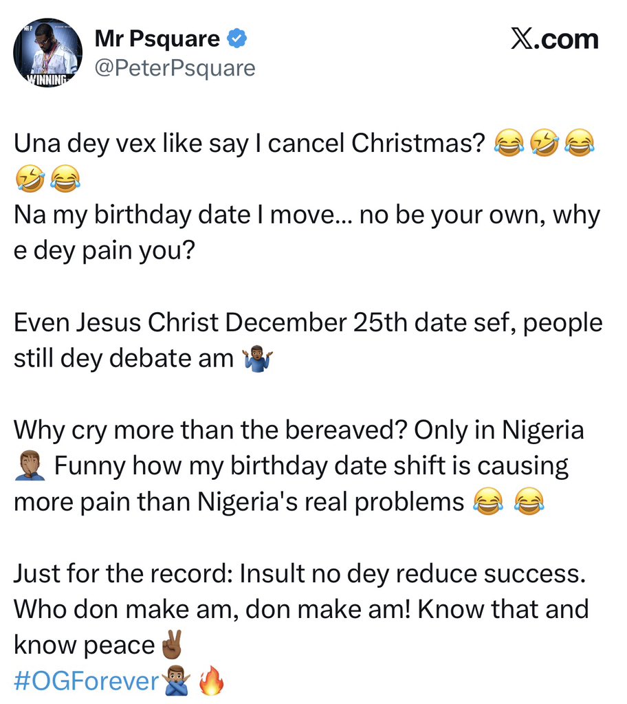This screenshot has width=627, height=704.
Task: Click the last laughing emoji after "real problems"
Action: pos(529,503)
